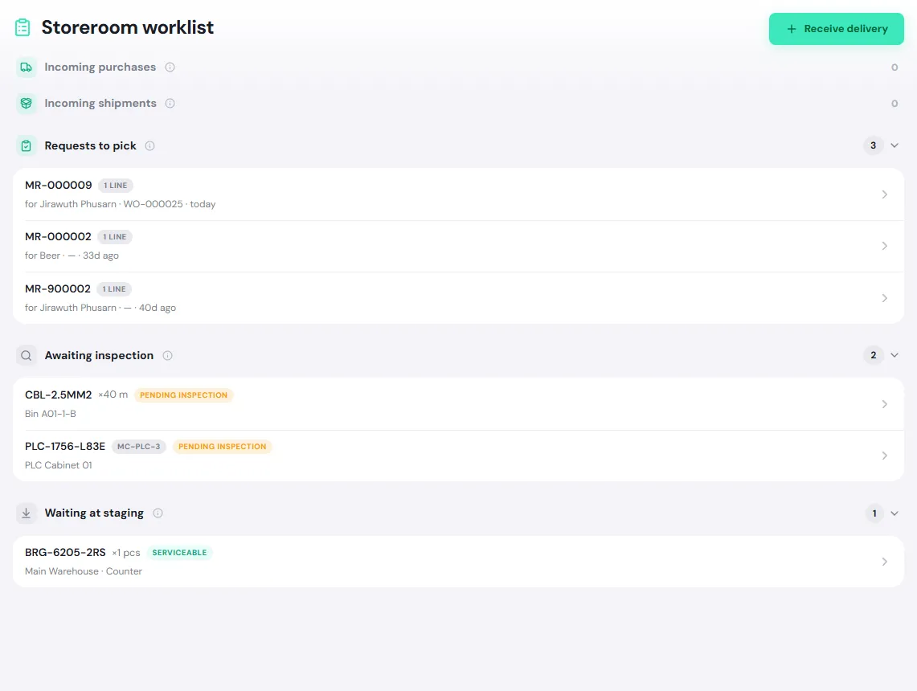Click 'for Beer · — · 33d ago' text
Viewport: 917px width, 691px height.
pyautogui.click(x=72, y=256)
